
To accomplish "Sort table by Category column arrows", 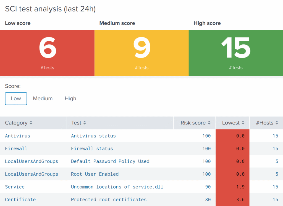I will point(31,123).
